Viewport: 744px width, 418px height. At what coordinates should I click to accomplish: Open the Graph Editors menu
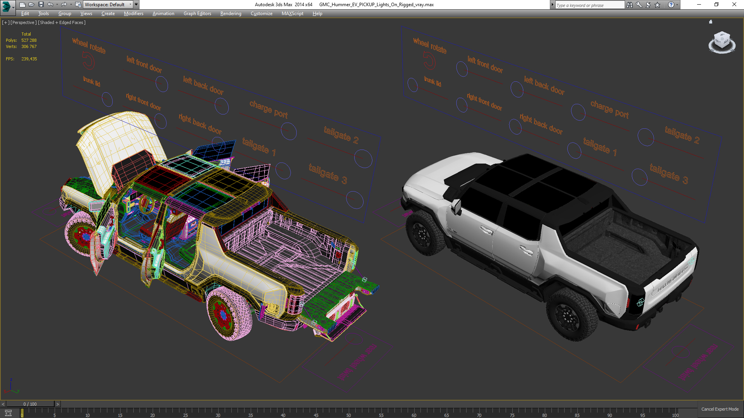coord(197,14)
